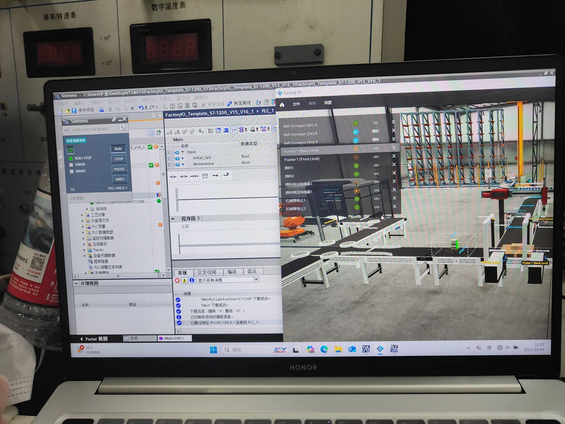Expand the 系统块 tree node
The height and width of the screenshot is (424, 565).
[87, 209]
